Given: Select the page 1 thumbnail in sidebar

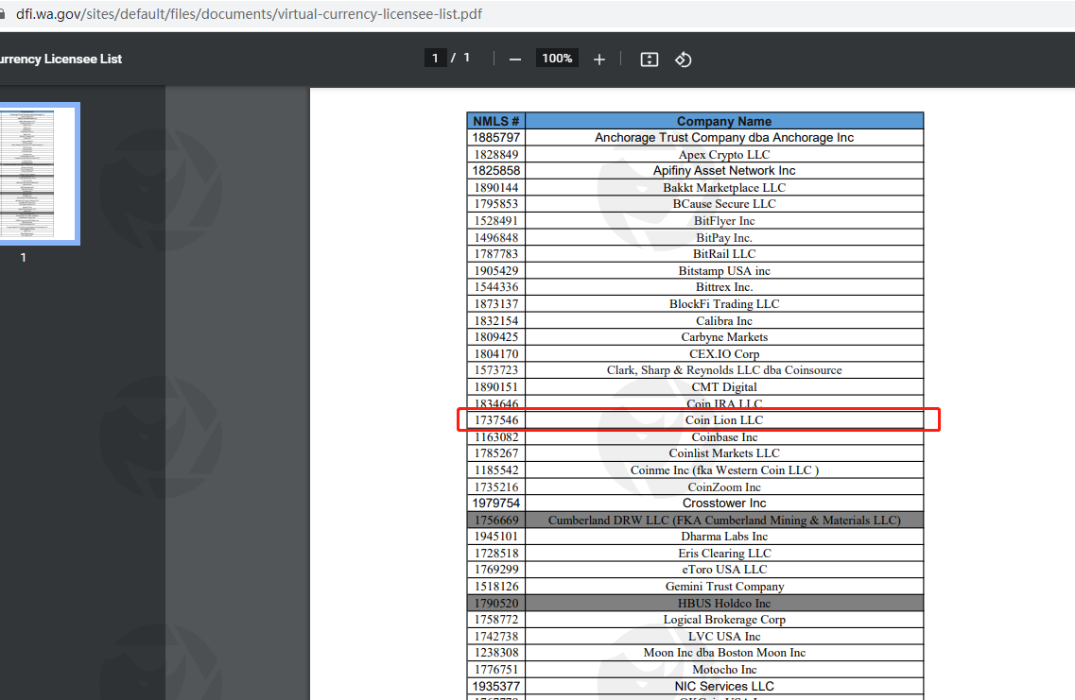Looking at the screenshot, I should click(x=40, y=174).
